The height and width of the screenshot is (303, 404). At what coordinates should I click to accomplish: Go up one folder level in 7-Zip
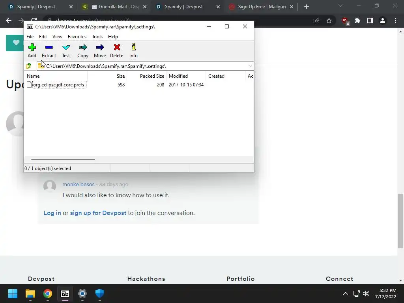point(29,66)
